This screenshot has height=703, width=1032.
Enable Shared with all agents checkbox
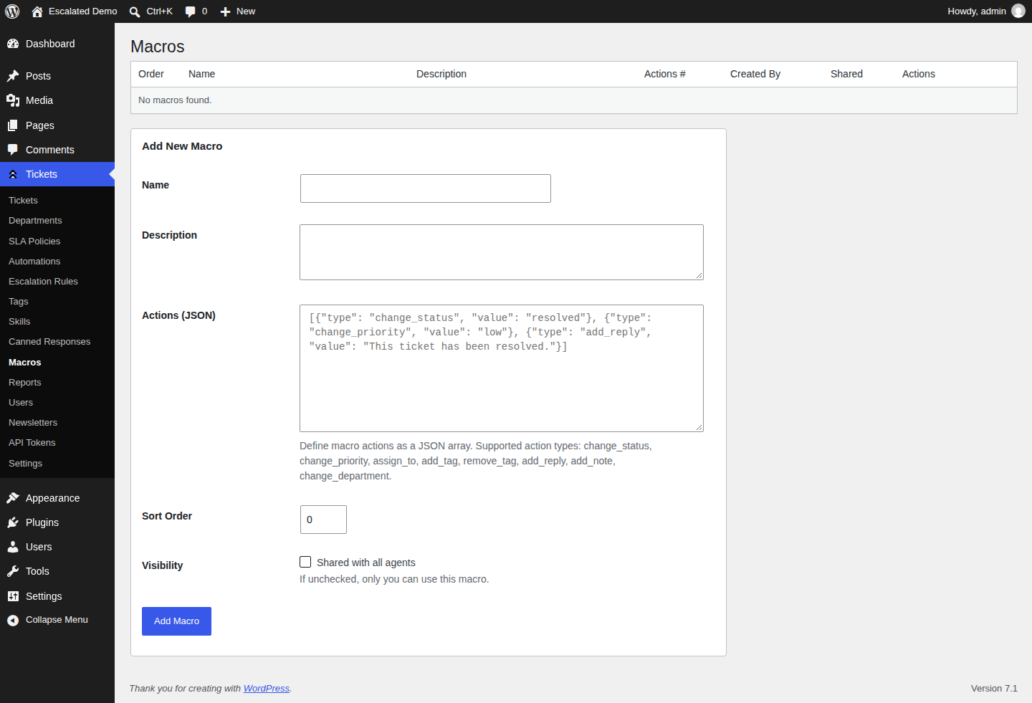pos(305,562)
